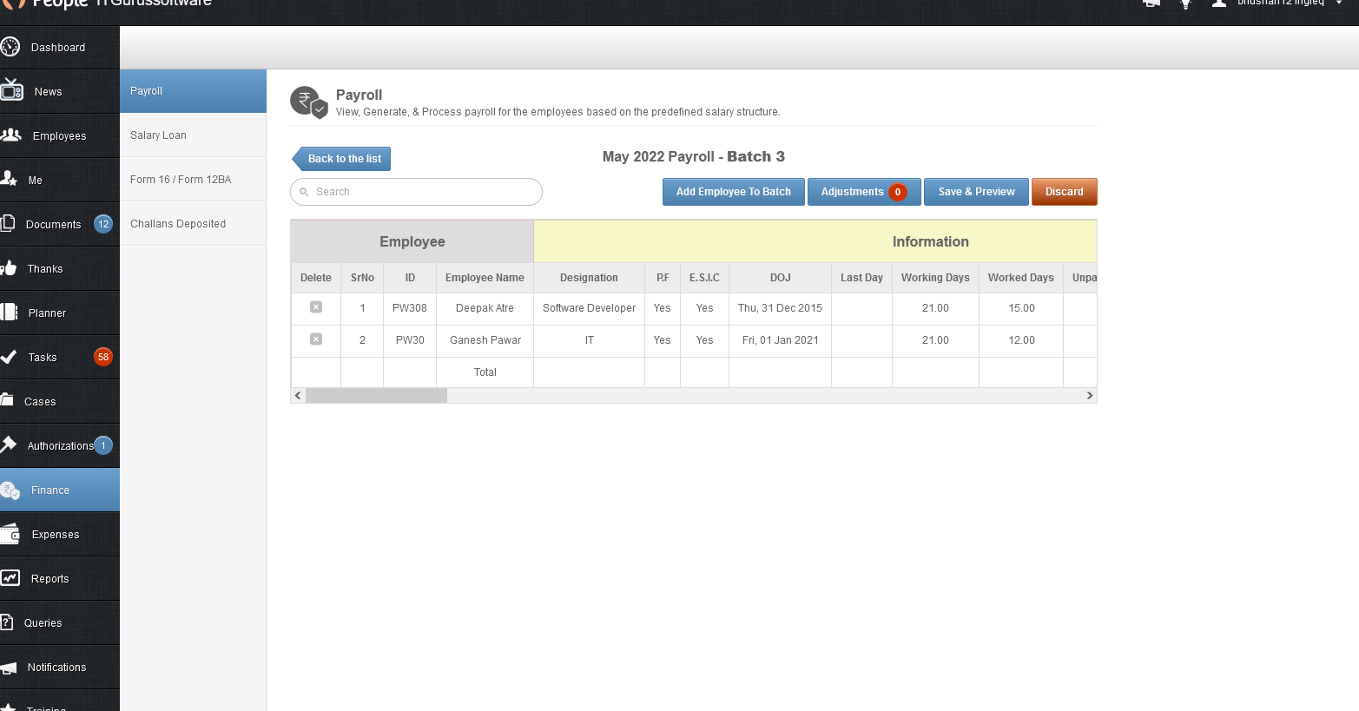Click the megaphone icon in top bar
1359x711 pixels.
[1151, 3]
